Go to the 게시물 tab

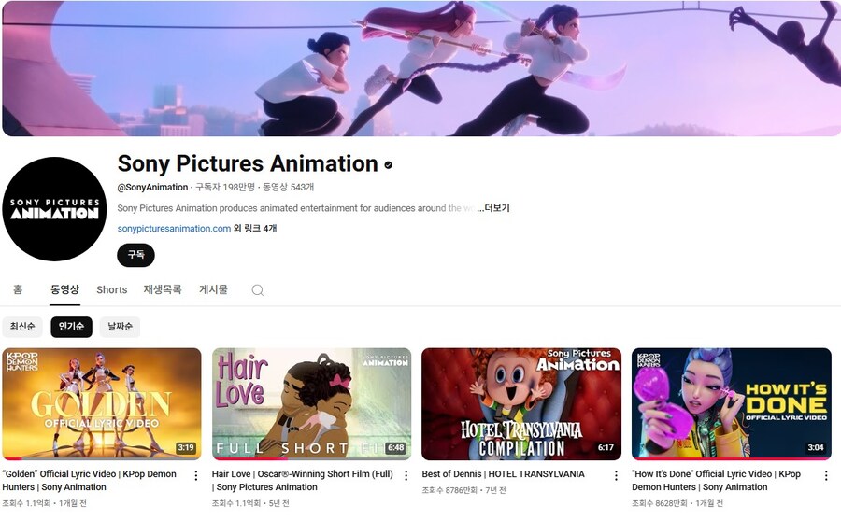213,289
